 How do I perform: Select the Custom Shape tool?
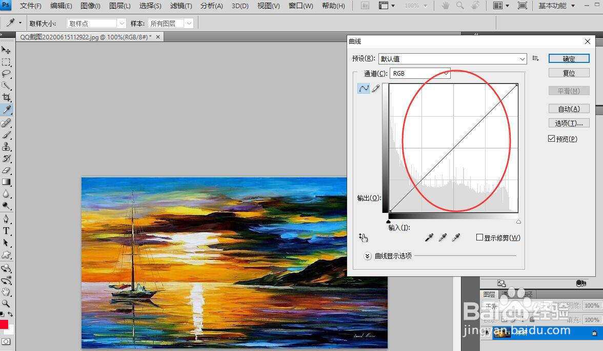coord(6,255)
